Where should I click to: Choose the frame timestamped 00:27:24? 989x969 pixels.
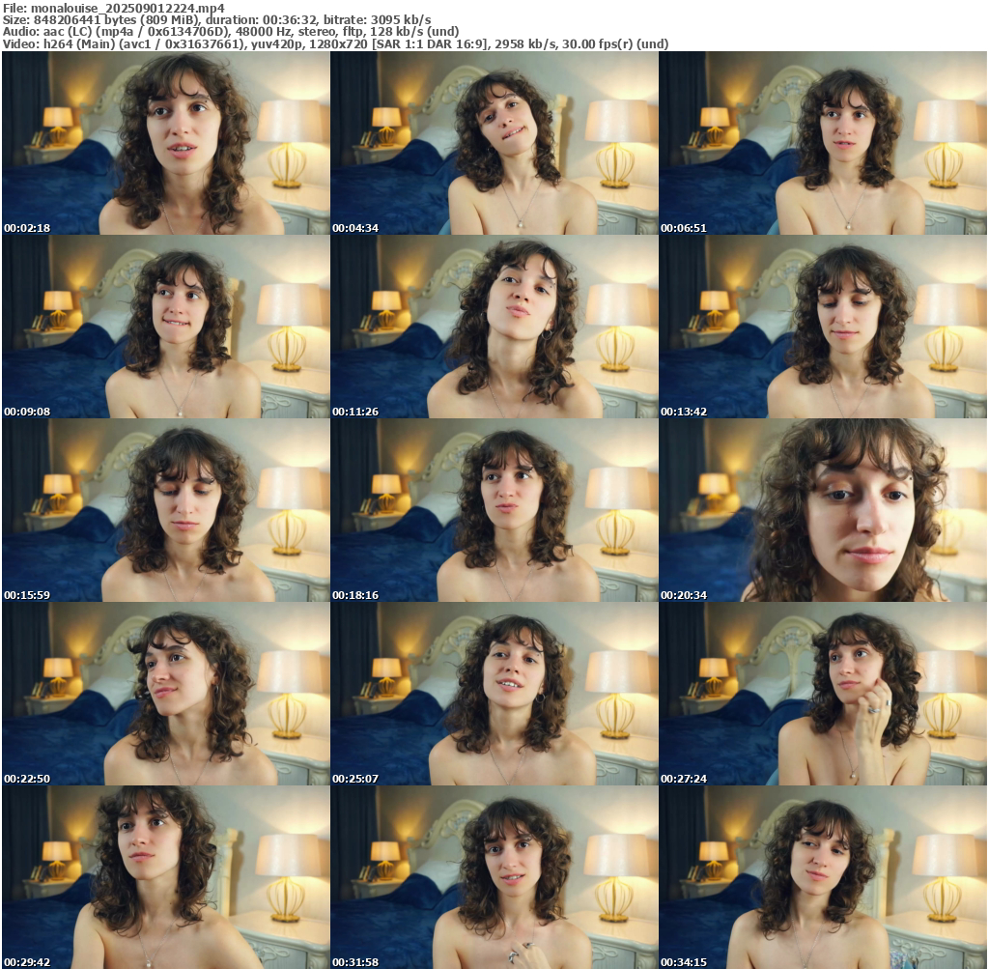click(823, 694)
